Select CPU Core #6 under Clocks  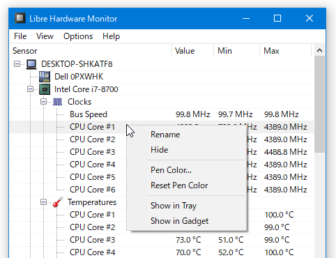coord(92,190)
